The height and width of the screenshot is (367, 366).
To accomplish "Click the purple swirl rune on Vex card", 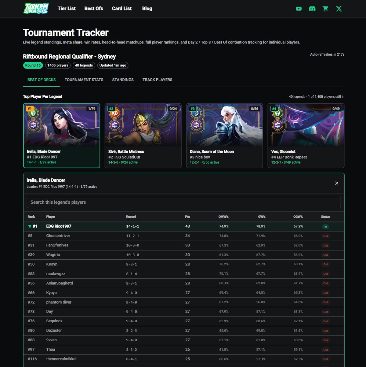I will click(x=278, y=125).
